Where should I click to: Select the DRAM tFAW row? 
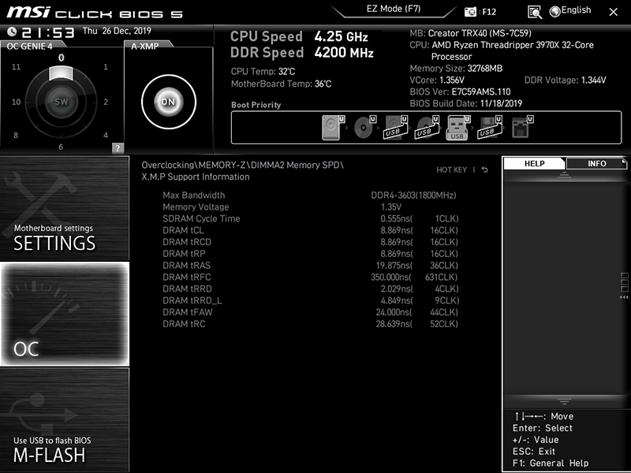point(310,311)
